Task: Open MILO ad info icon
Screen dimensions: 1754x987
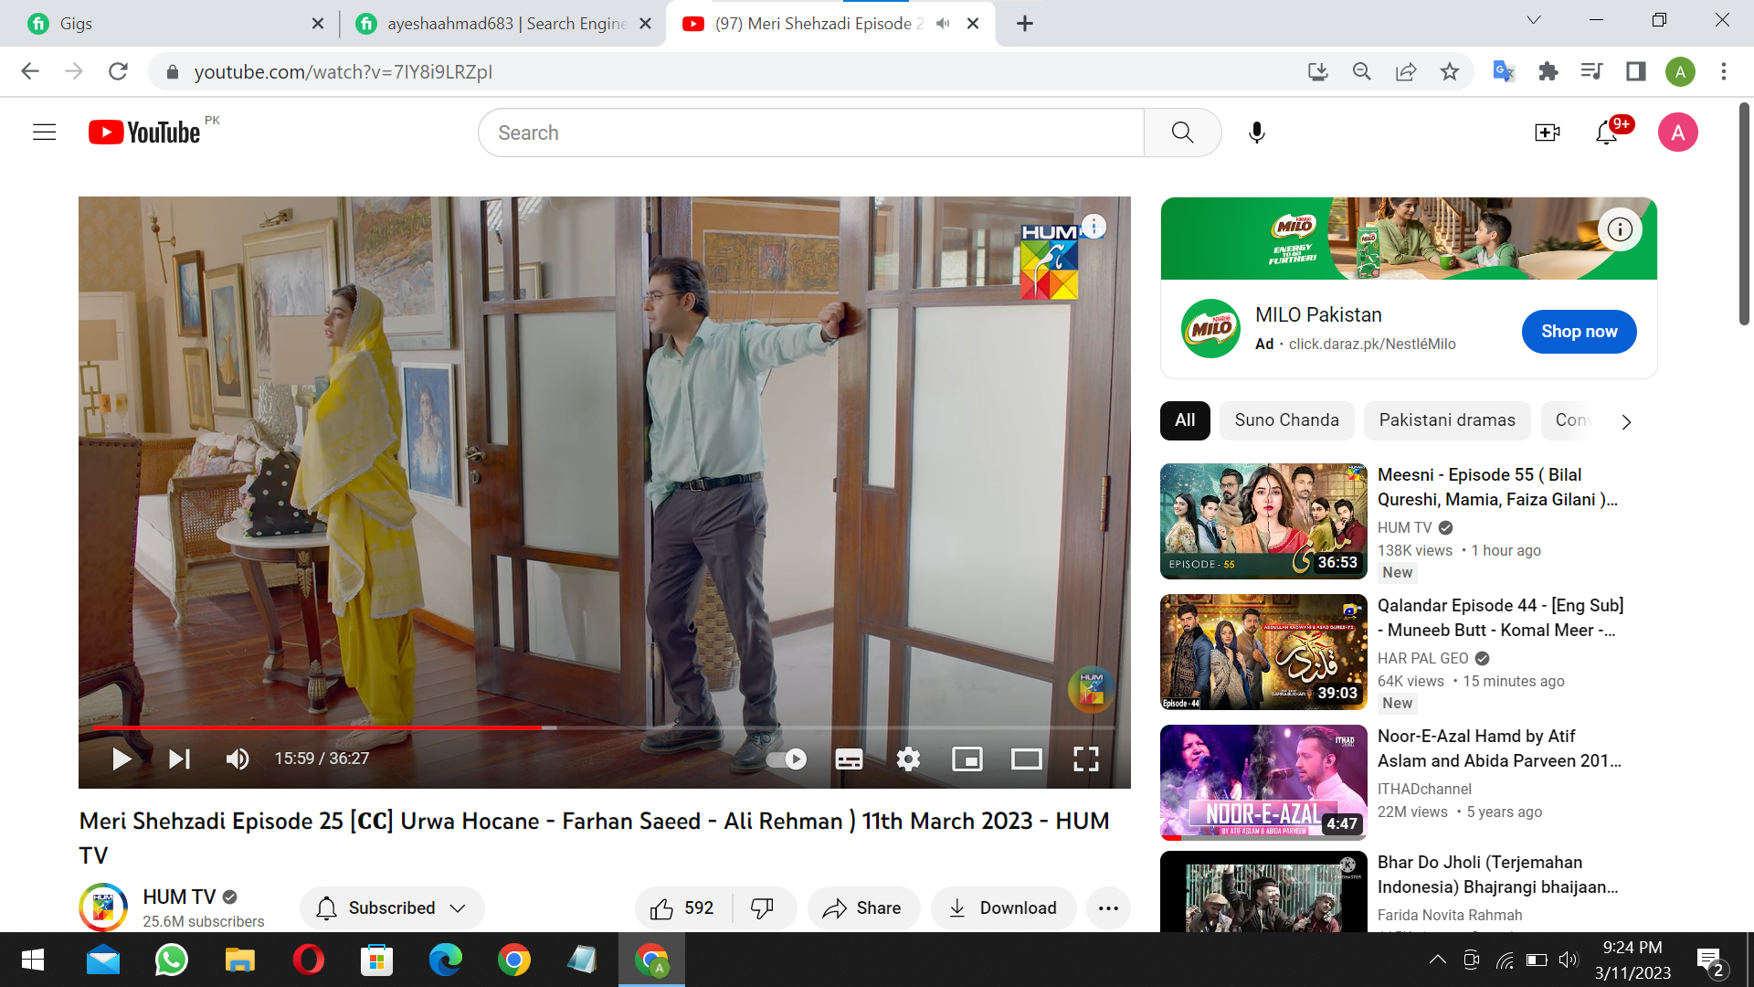Action: (x=1620, y=228)
